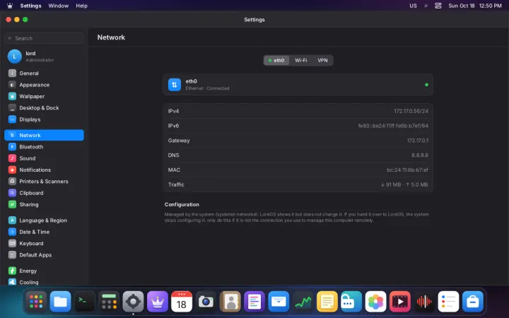Switch to the eth0 tab

[276, 60]
